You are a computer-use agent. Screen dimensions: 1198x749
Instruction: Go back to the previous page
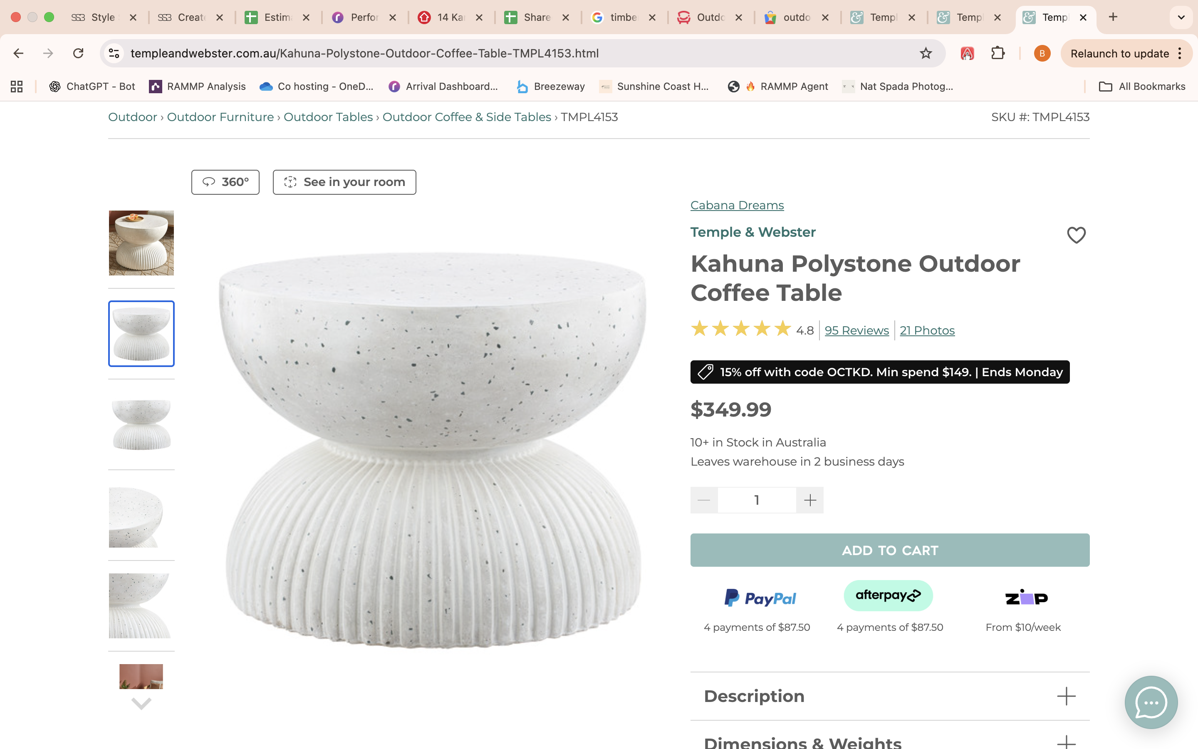[x=19, y=54]
